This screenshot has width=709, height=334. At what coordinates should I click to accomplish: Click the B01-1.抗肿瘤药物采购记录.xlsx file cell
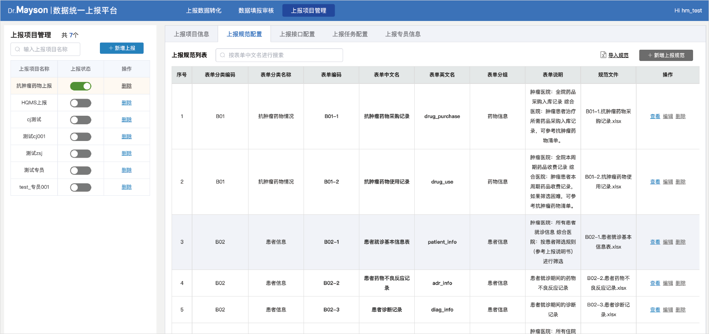pos(608,116)
